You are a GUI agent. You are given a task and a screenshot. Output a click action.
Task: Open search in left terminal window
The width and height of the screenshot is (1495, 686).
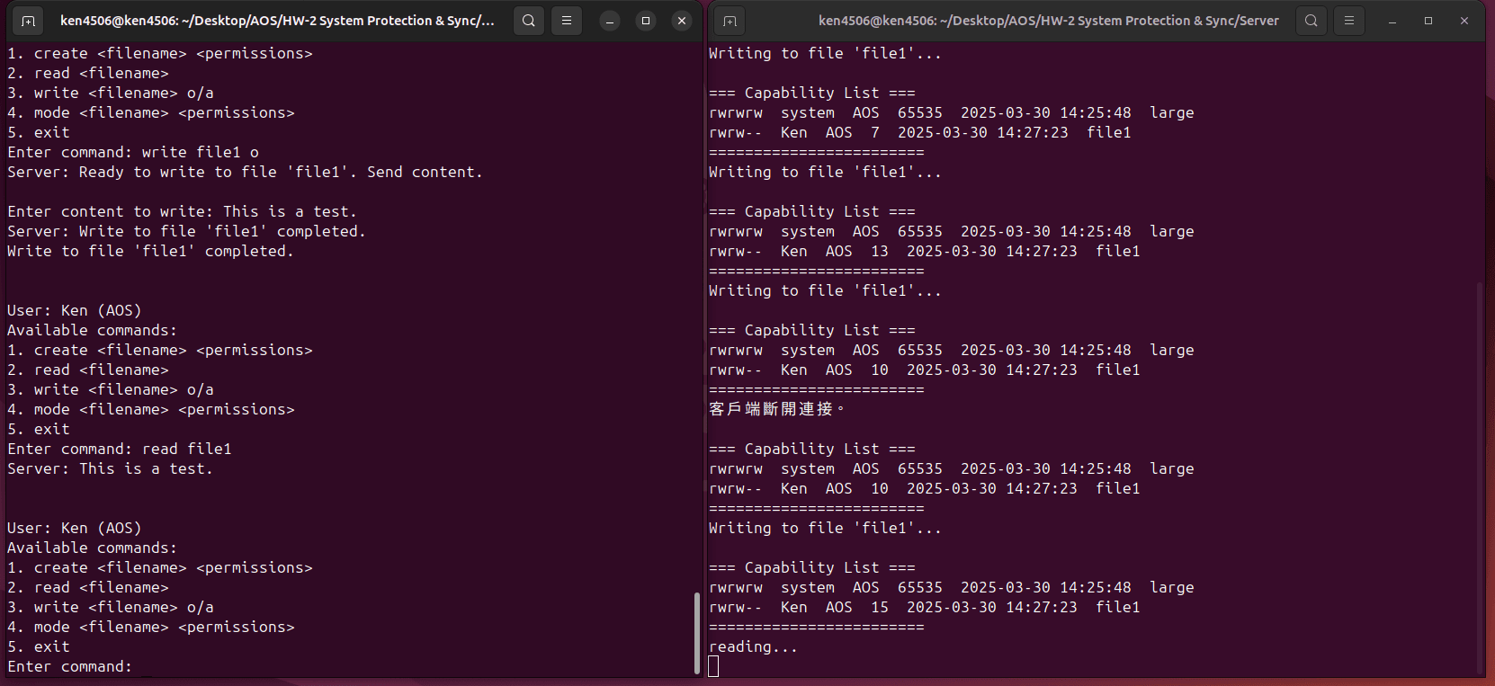tap(529, 21)
